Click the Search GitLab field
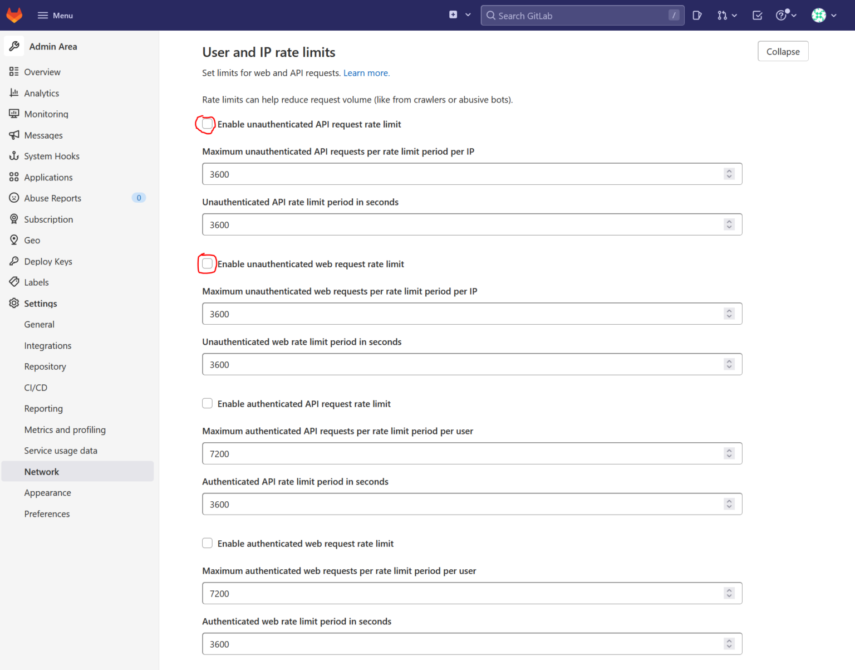Viewport: 855px width, 670px height. (582, 15)
